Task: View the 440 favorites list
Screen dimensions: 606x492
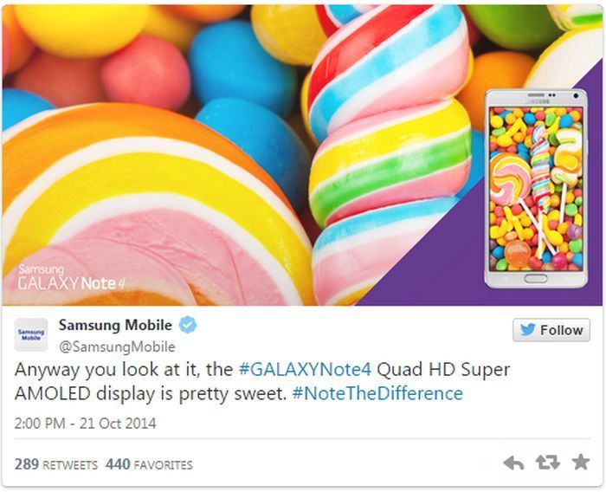Action: (x=149, y=464)
